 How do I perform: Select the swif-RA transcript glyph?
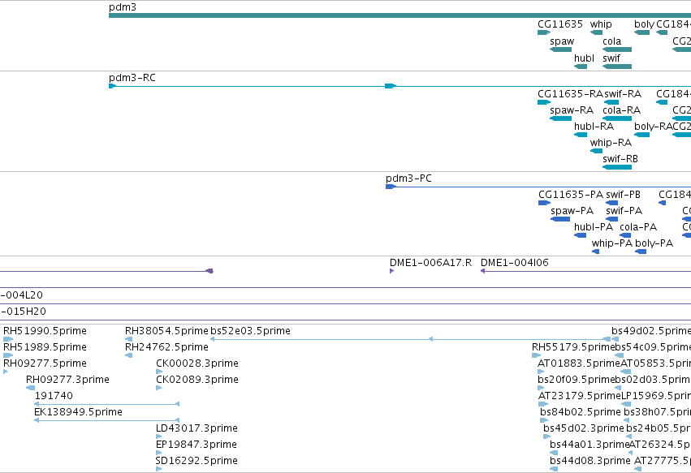(x=611, y=102)
